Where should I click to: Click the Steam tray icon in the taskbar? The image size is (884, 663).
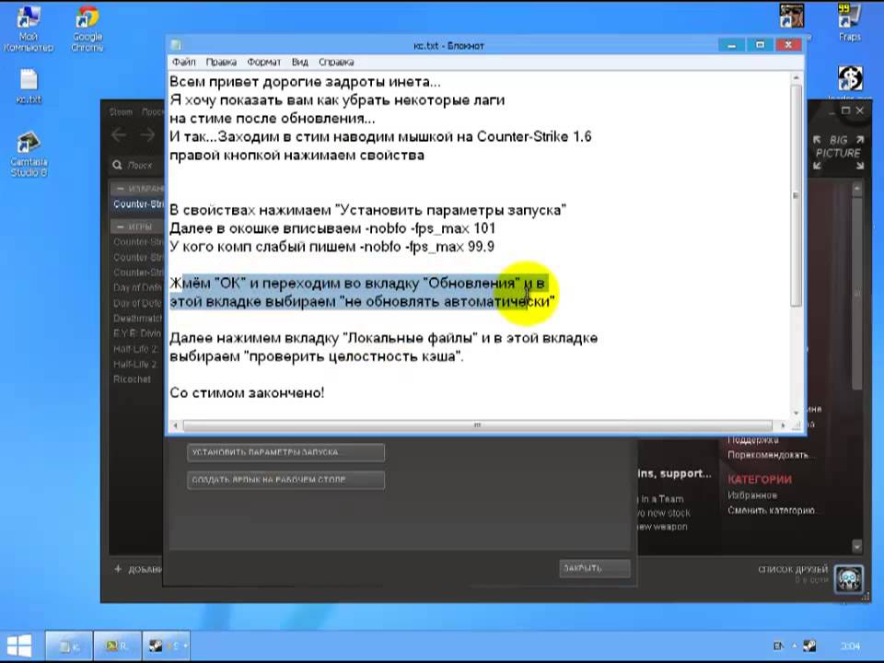click(809, 646)
